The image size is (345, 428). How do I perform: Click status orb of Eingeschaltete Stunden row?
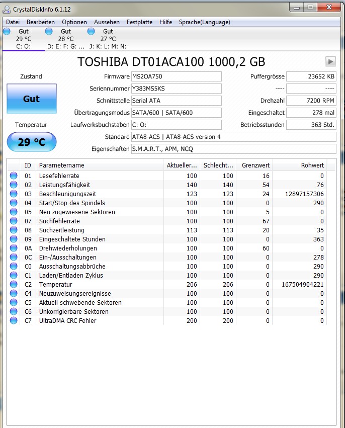[14, 239]
